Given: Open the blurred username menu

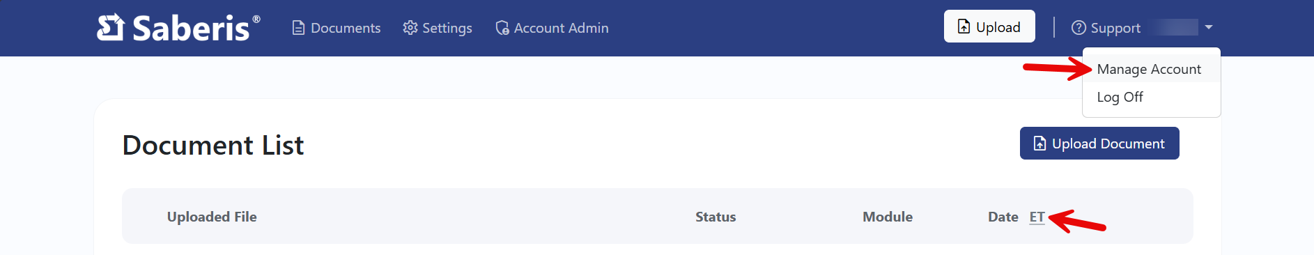Looking at the screenshot, I should [x=1175, y=27].
